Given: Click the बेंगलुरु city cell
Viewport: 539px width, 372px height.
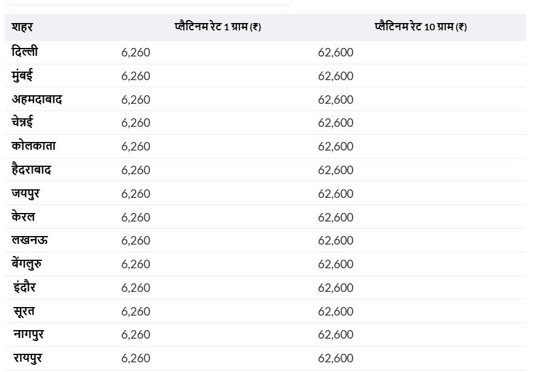Looking at the screenshot, I should pos(27,264).
